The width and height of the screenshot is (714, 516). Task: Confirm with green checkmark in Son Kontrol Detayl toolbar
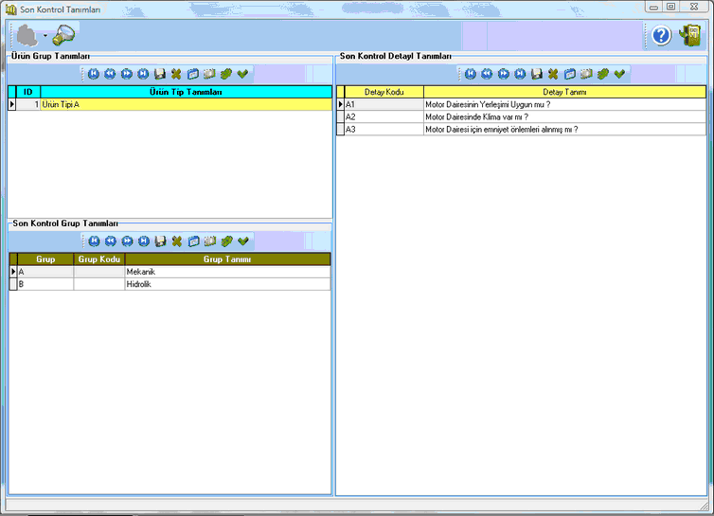619,74
